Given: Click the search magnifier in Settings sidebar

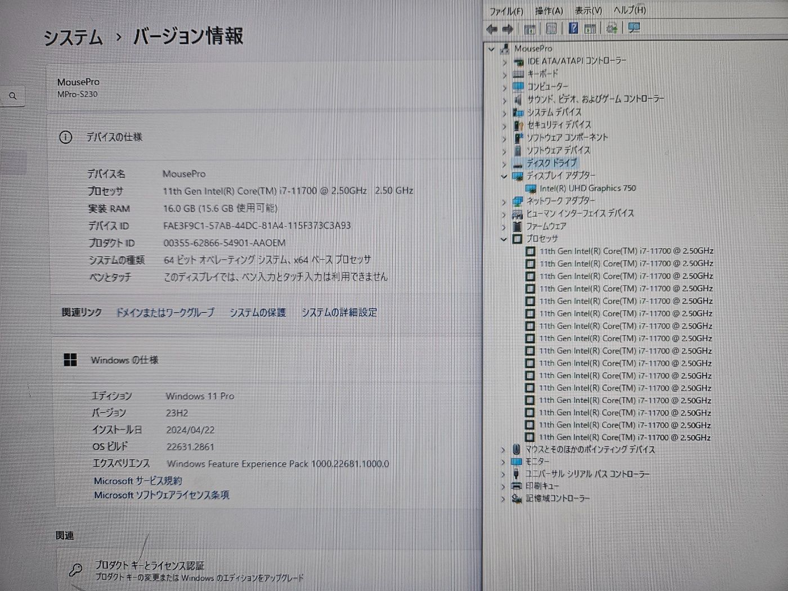Looking at the screenshot, I should point(13,96).
